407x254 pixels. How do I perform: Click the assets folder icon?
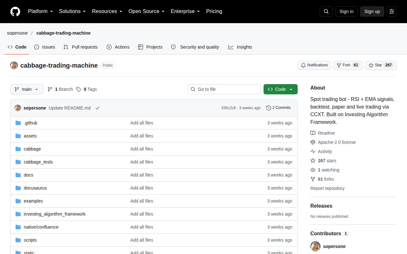[x=18, y=136]
